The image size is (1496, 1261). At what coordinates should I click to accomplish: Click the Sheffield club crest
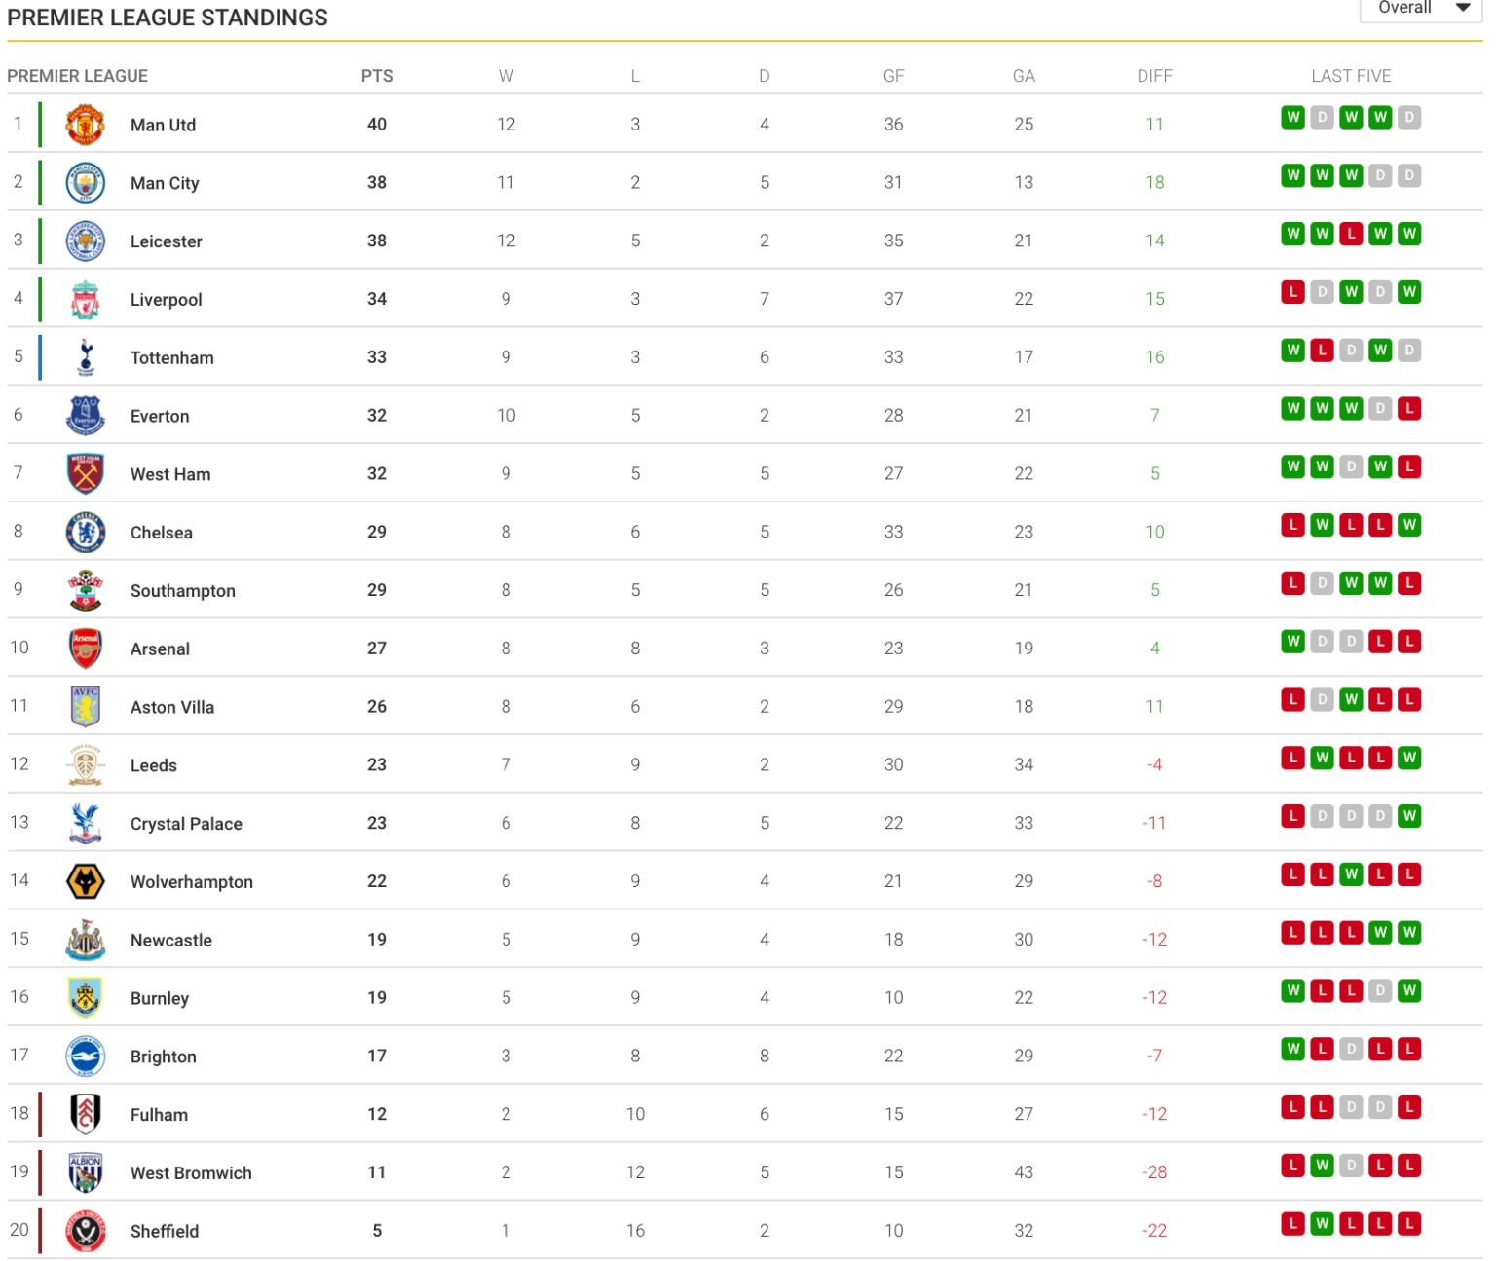click(85, 1231)
